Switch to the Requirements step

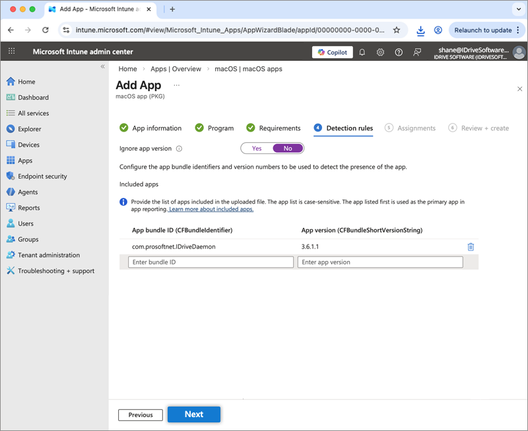tap(279, 128)
